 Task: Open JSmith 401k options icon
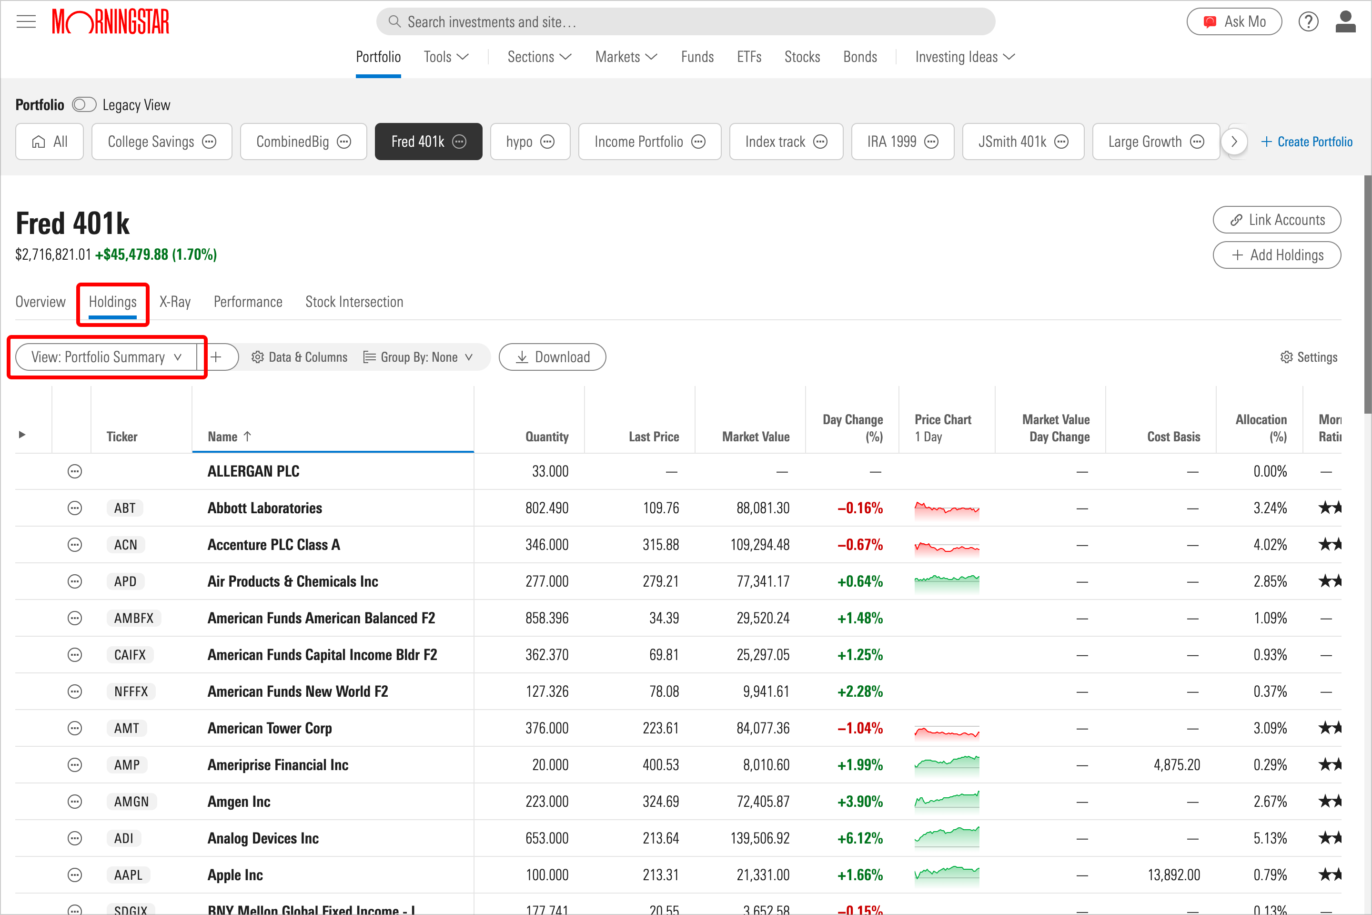click(1062, 142)
